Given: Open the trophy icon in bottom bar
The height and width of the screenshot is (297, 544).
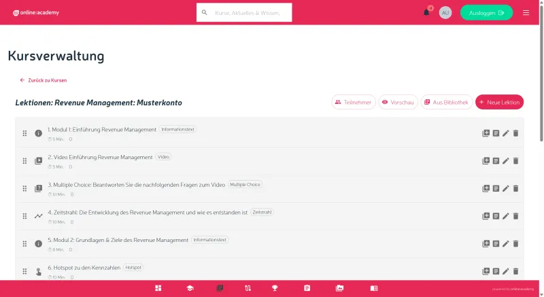Looking at the screenshot, I should click(275, 288).
